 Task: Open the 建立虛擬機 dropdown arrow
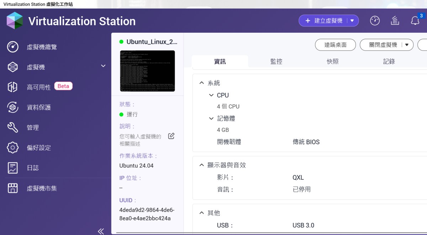(352, 21)
